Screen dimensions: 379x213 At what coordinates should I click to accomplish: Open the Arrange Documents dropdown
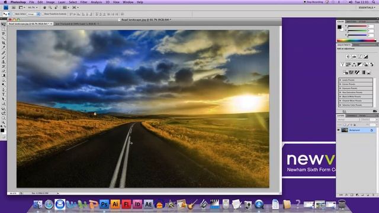66,8
